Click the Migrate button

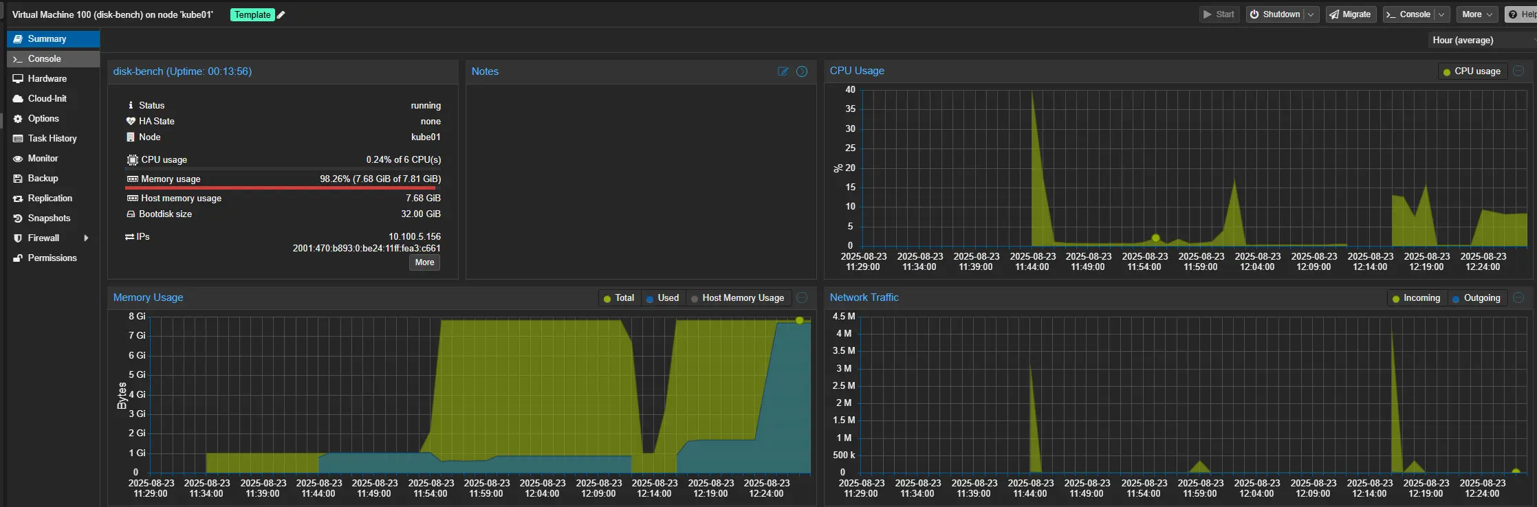(1351, 14)
